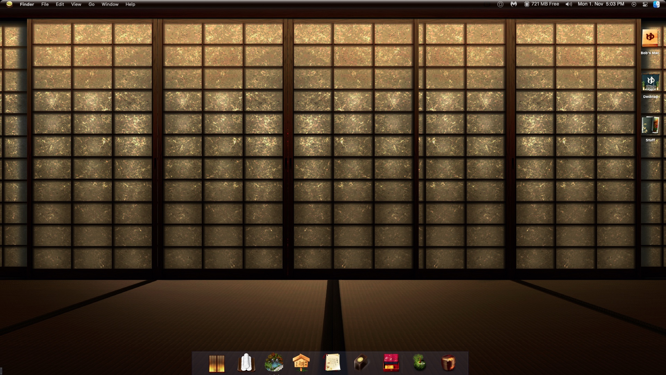The image size is (666, 375).
Task: Open the garden pond dock icon
Action: click(274, 362)
